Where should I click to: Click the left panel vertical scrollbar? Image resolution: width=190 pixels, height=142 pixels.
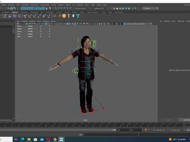(x=13, y=31)
